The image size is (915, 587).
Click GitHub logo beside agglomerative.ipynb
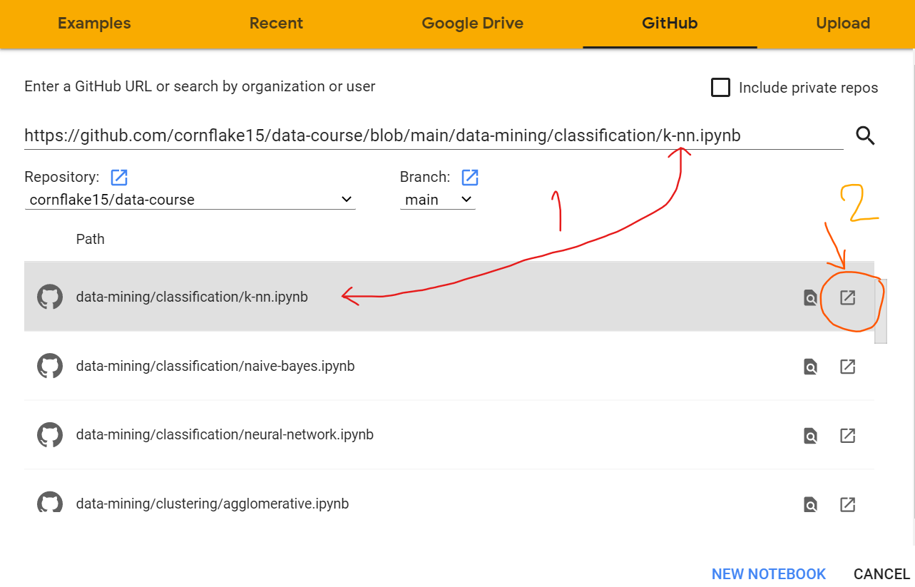point(50,502)
